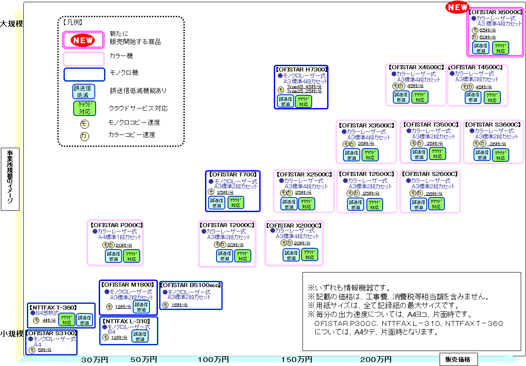Click the note ※いずれも情報機器です。

point(349,288)
